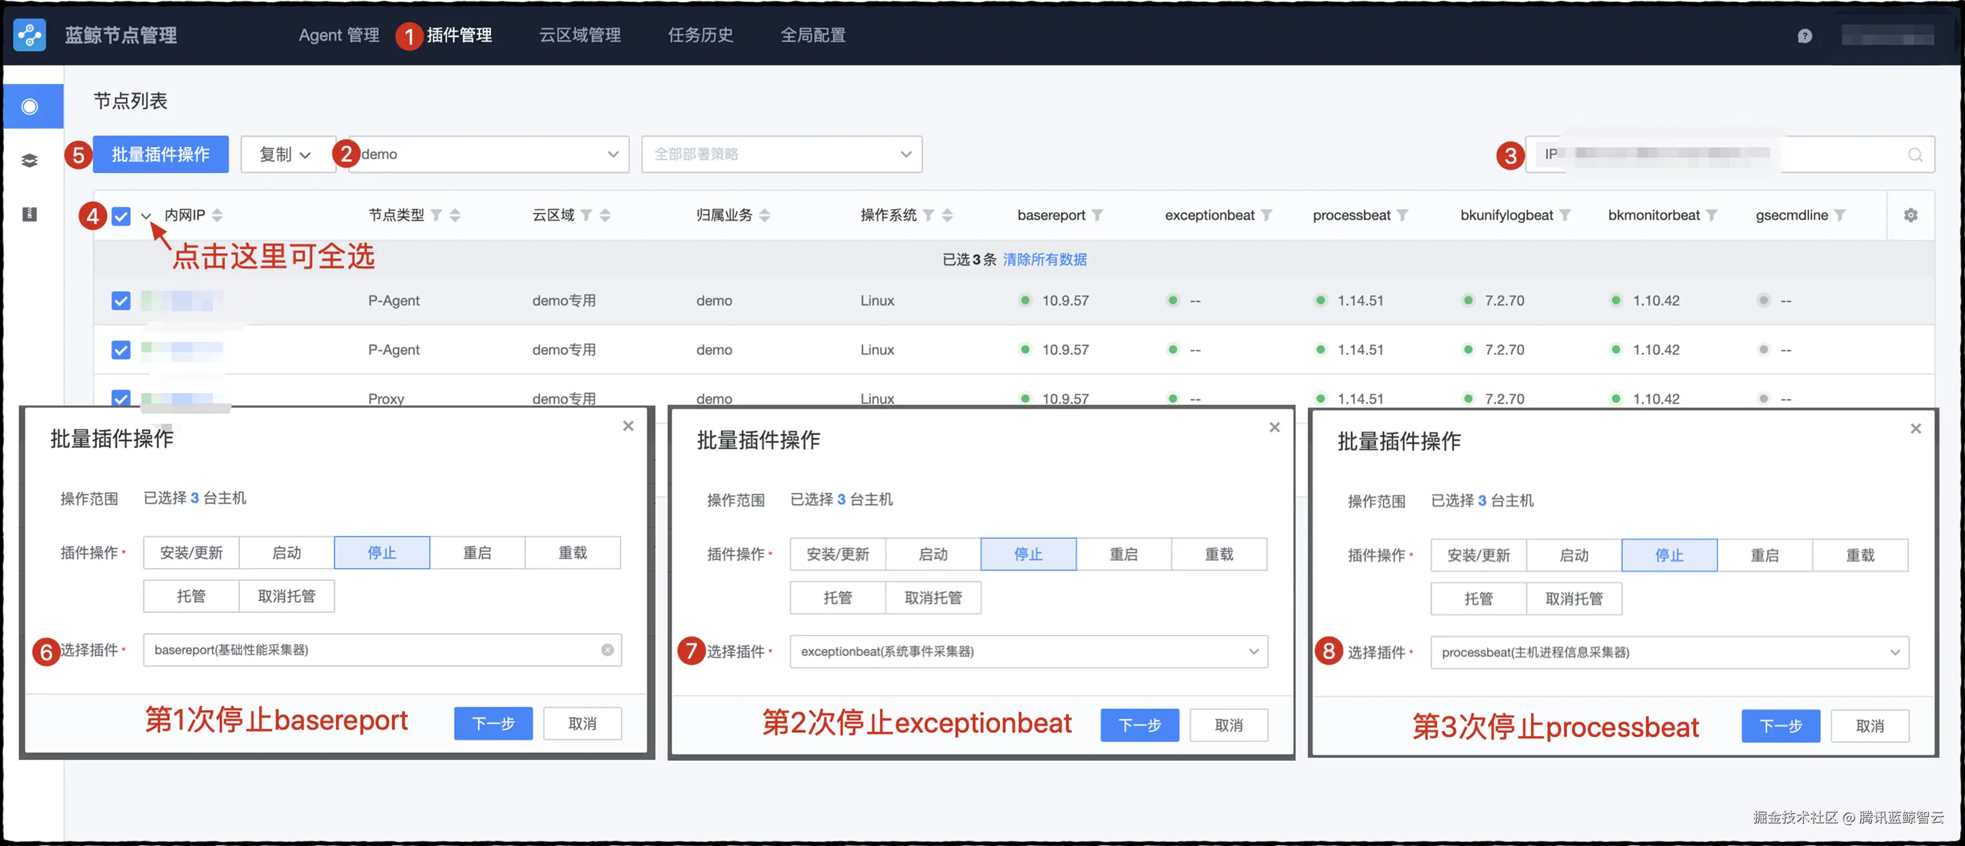Image resolution: width=1965 pixels, height=846 pixels.
Task: Switch to the 任务历史 menu item
Action: pyautogui.click(x=700, y=35)
